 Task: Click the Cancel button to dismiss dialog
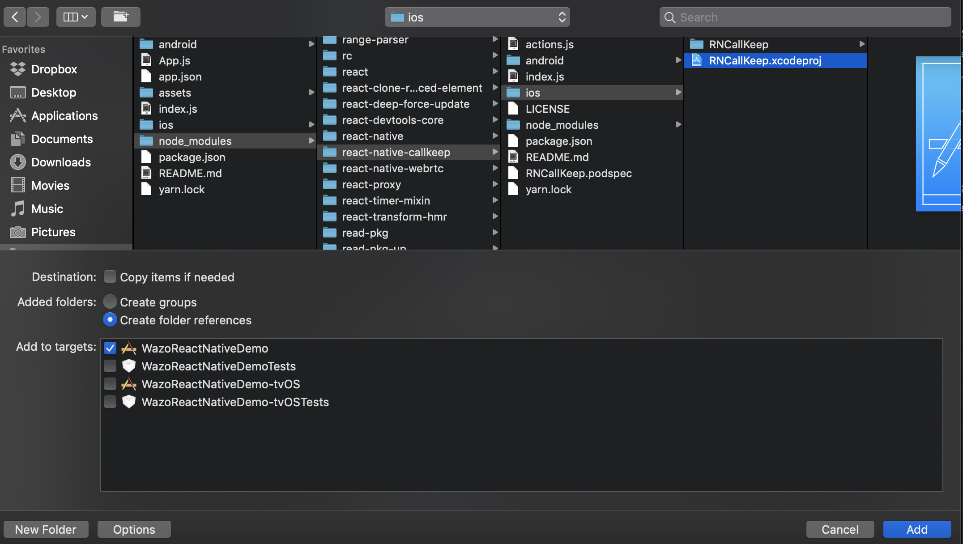coord(839,529)
